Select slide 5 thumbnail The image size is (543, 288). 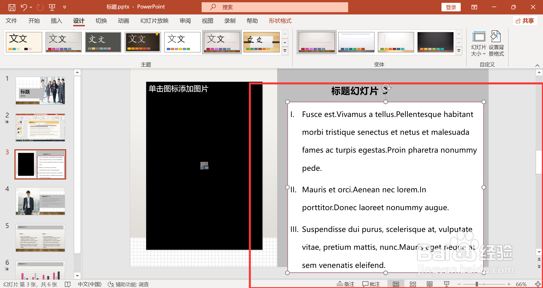(40, 238)
